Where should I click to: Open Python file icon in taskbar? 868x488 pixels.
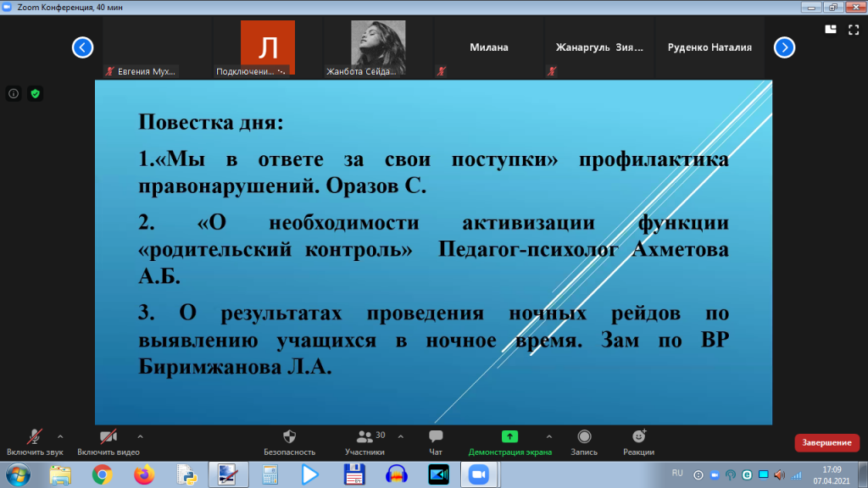(186, 475)
